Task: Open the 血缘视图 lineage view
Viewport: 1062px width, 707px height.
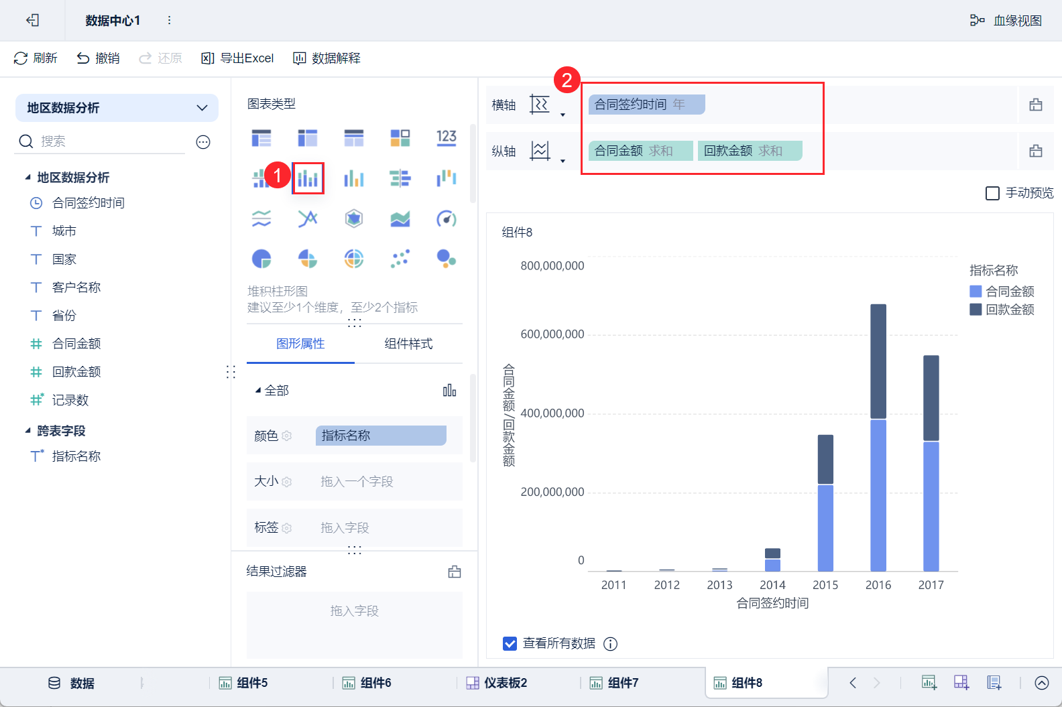Action: coord(1006,20)
